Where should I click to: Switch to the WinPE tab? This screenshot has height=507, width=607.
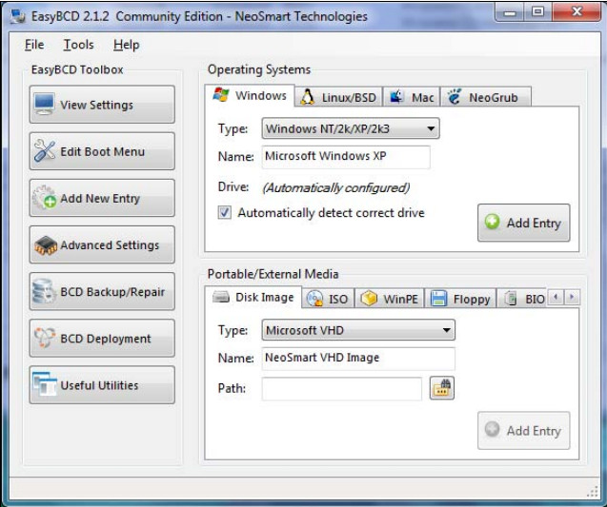(390, 299)
